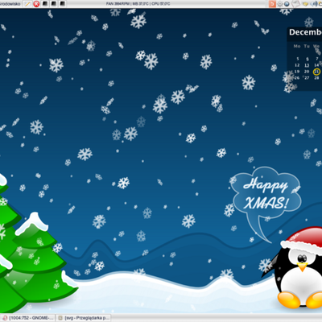The height and width of the screenshot is (322, 322).
Task: Click the orange tray icon in top panel
Action: [x=272, y=4]
